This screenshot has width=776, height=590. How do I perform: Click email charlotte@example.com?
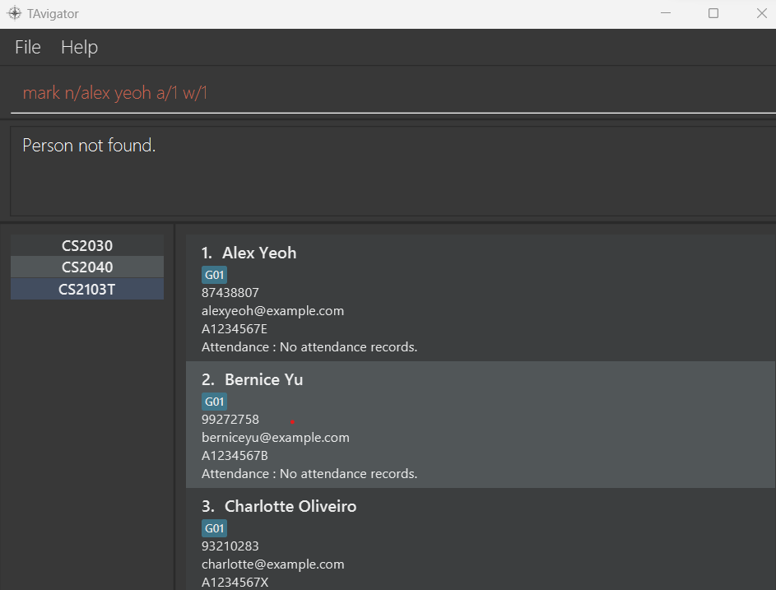[272, 564]
